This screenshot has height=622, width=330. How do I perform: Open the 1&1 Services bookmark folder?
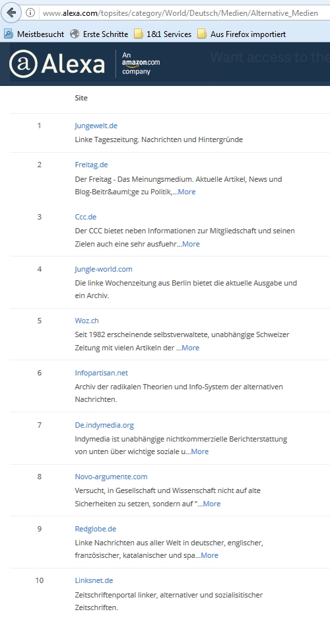163,34
